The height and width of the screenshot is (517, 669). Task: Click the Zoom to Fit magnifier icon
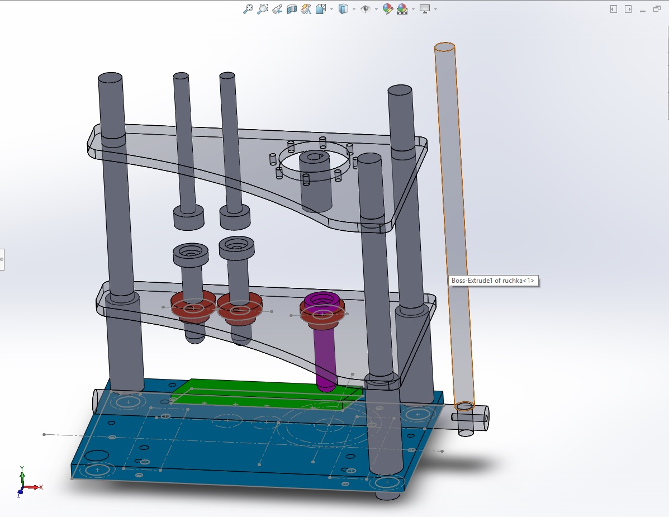[248, 9]
